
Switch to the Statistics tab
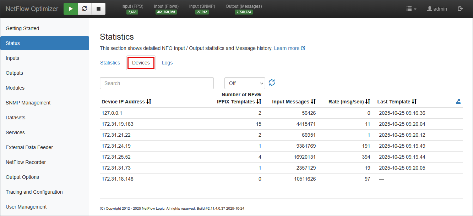pyautogui.click(x=110, y=63)
